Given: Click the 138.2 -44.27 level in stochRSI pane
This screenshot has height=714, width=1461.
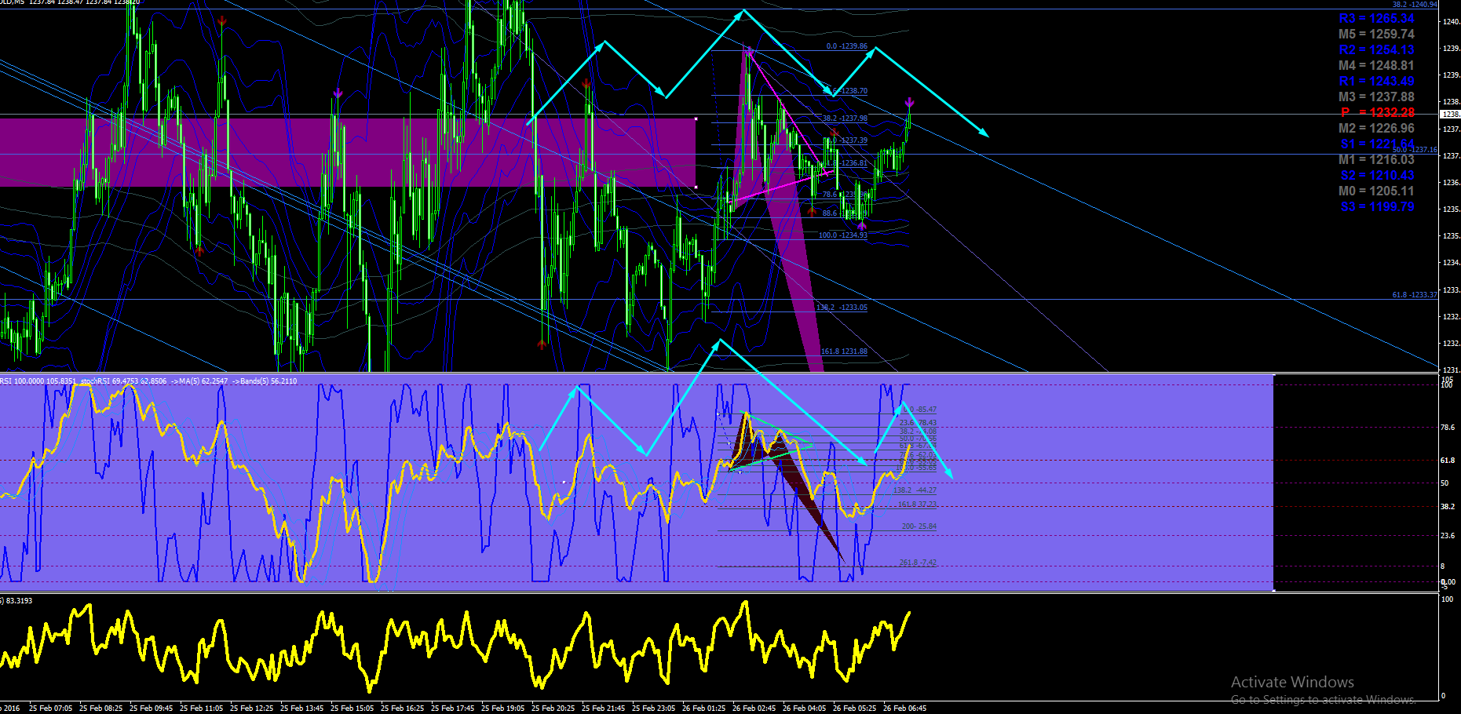Looking at the screenshot, I should [x=915, y=490].
